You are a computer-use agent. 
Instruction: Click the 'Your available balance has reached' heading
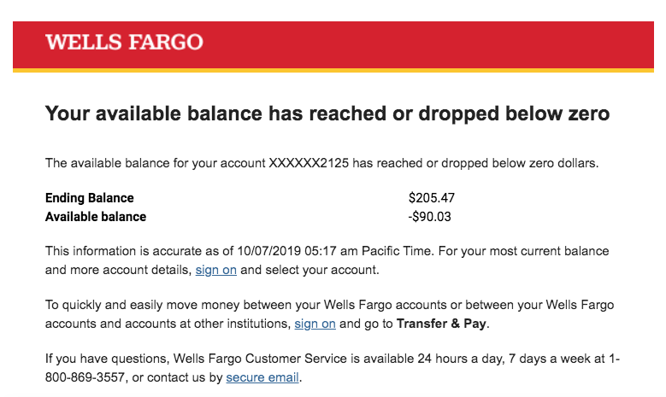click(x=327, y=114)
